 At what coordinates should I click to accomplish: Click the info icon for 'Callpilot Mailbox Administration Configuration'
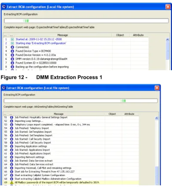(11, 179)
